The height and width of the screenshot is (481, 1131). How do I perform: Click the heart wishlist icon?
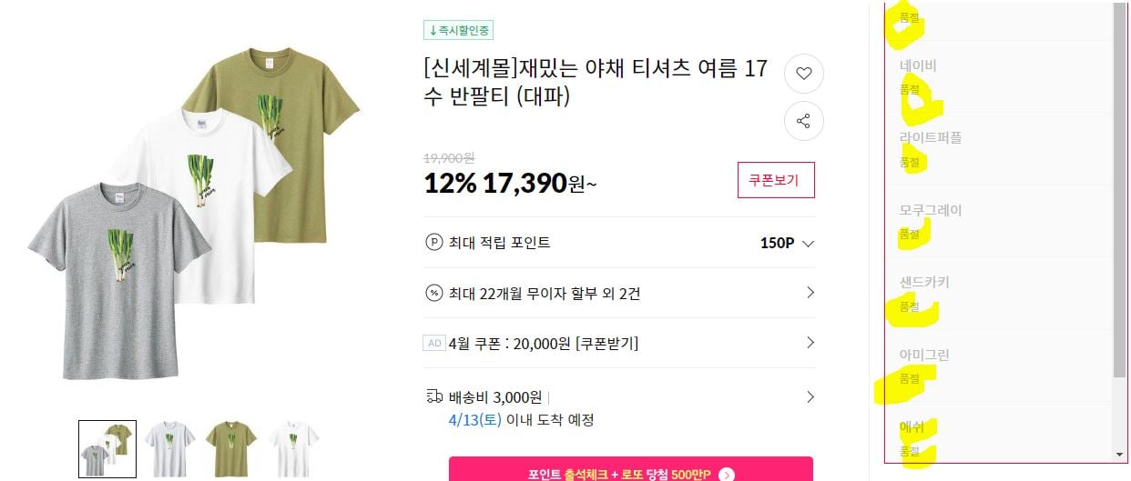click(x=803, y=75)
